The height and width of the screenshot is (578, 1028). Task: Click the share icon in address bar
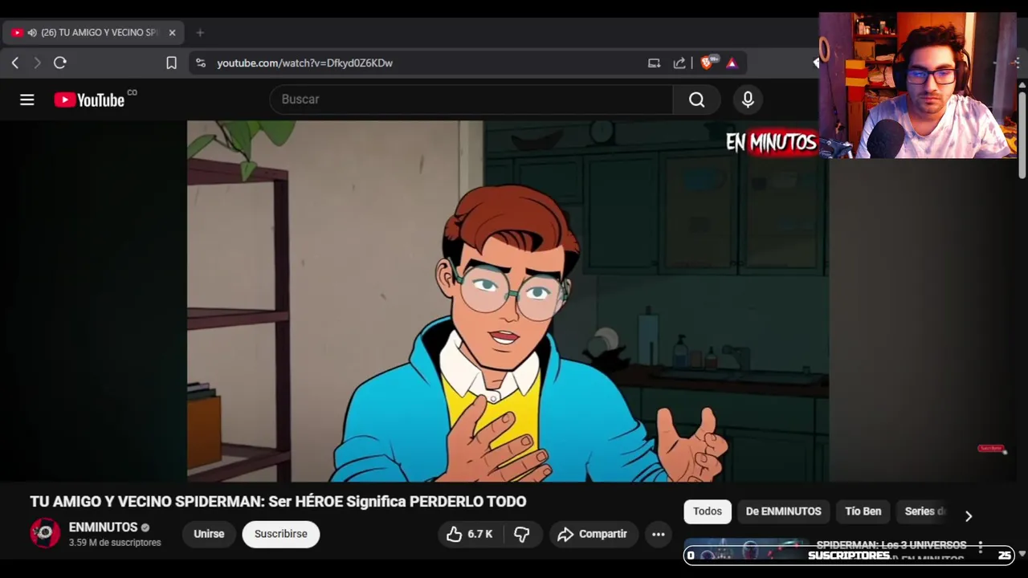679,63
